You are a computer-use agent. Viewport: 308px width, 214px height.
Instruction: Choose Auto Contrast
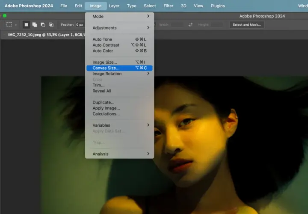click(x=119, y=45)
